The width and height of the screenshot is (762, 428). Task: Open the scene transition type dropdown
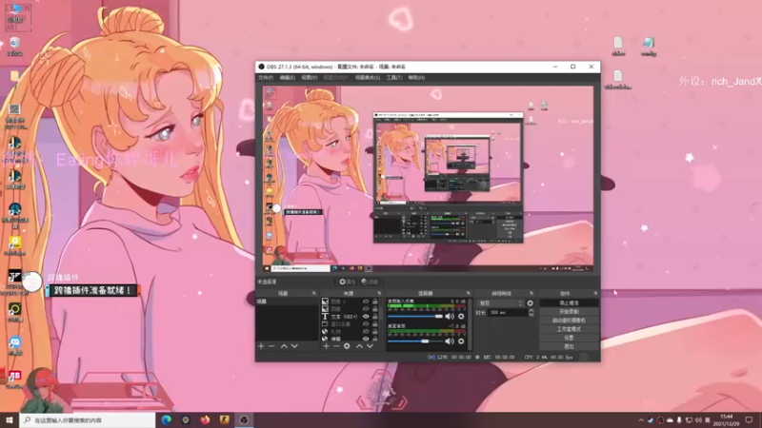click(501, 303)
